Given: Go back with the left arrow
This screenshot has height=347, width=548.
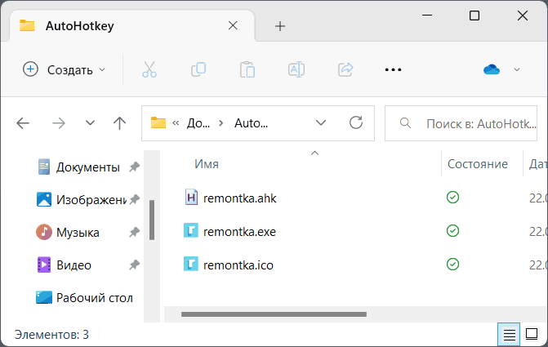Looking at the screenshot, I should pos(23,123).
